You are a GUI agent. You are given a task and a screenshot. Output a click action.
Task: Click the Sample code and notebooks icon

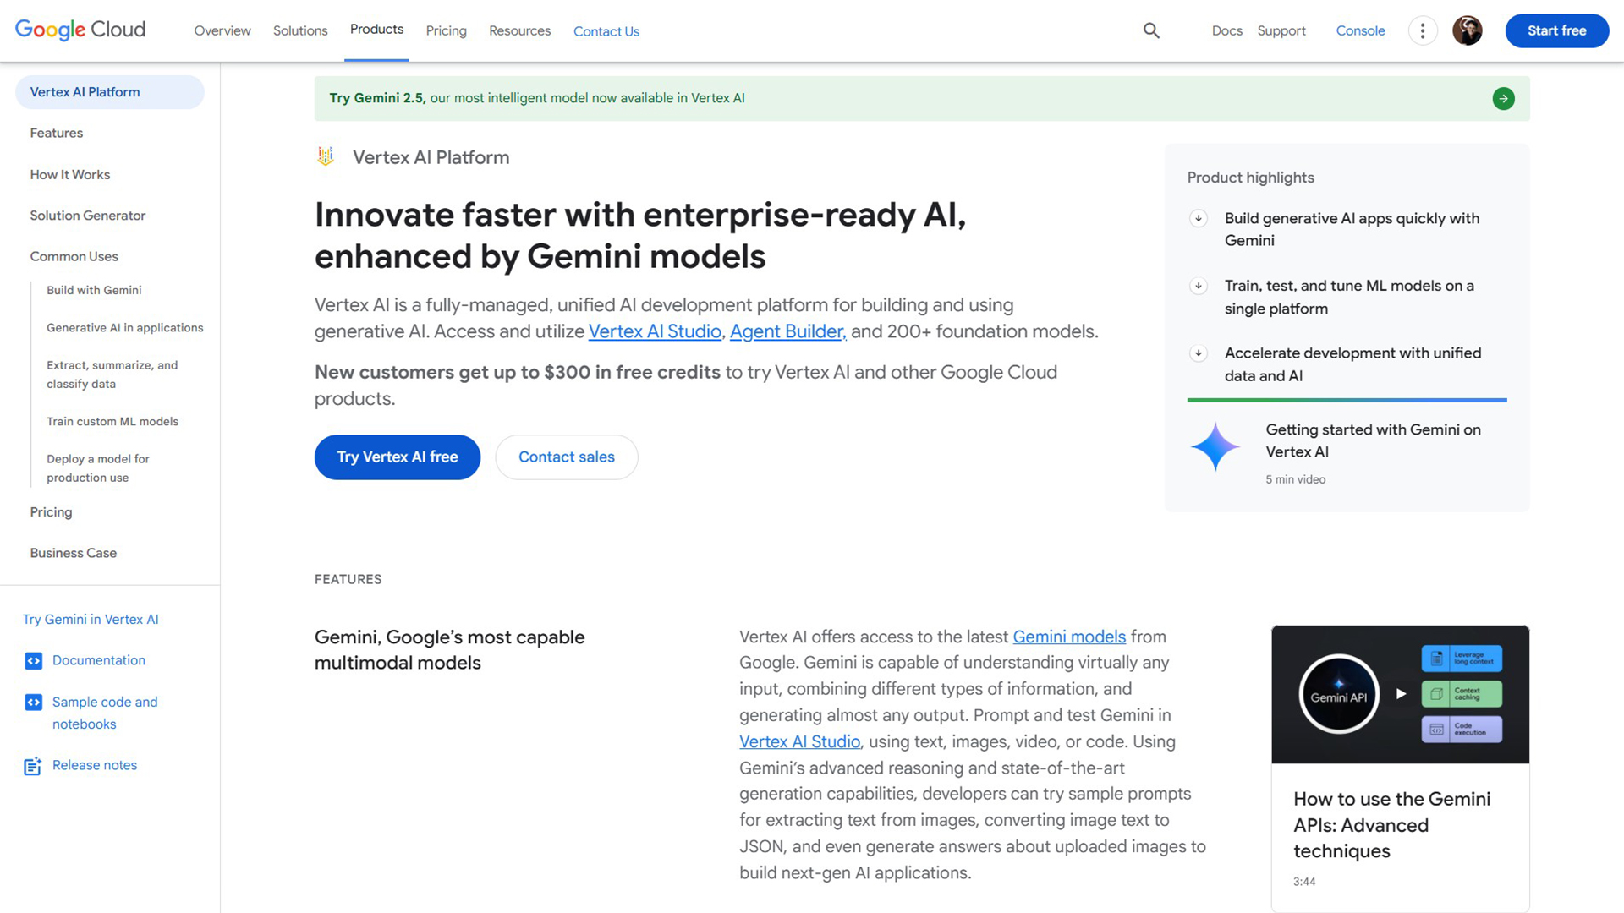tap(33, 703)
